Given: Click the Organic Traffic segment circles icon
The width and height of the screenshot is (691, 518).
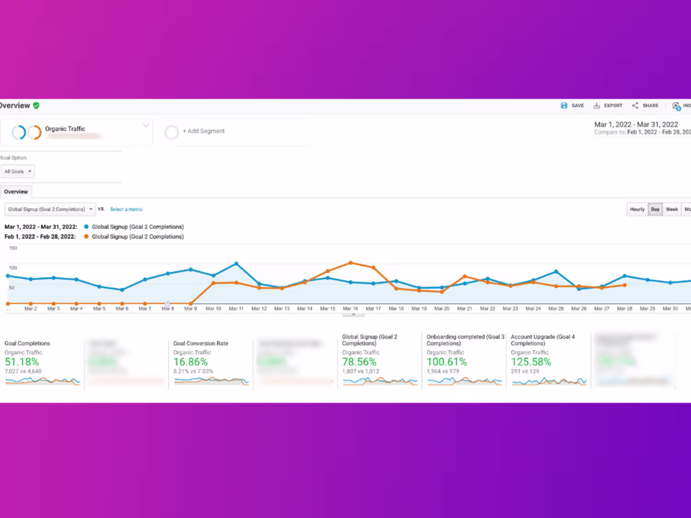Looking at the screenshot, I should [26, 132].
